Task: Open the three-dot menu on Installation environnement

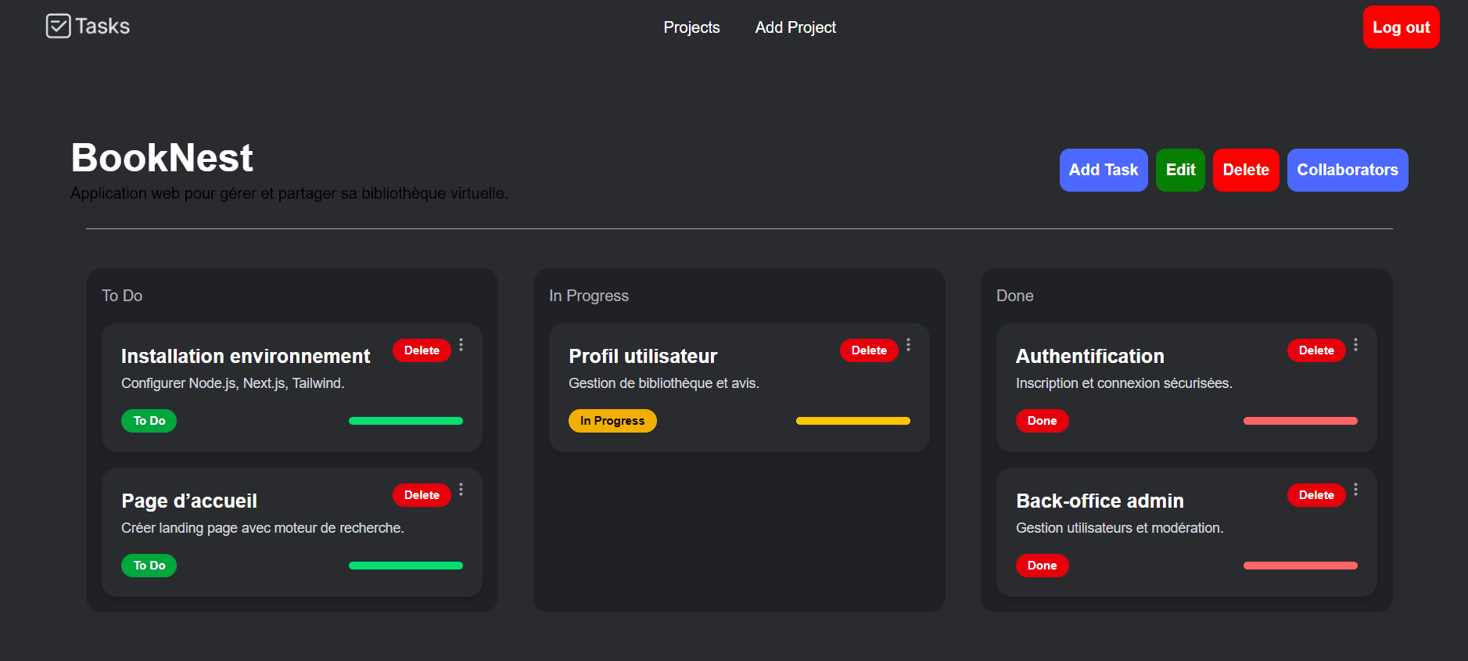Action: tap(461, 345)
